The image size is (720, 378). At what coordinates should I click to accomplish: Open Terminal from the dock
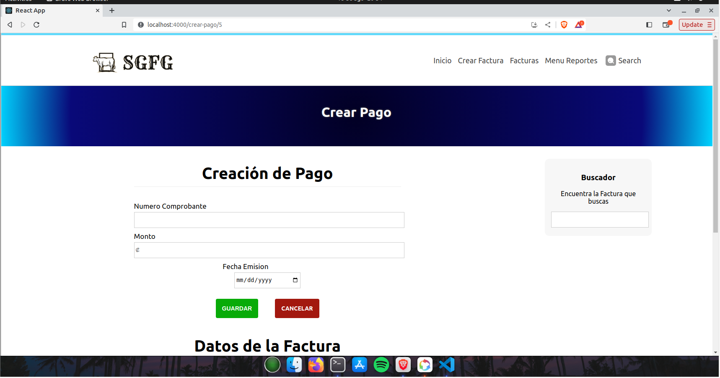click(x=338, y=365)
